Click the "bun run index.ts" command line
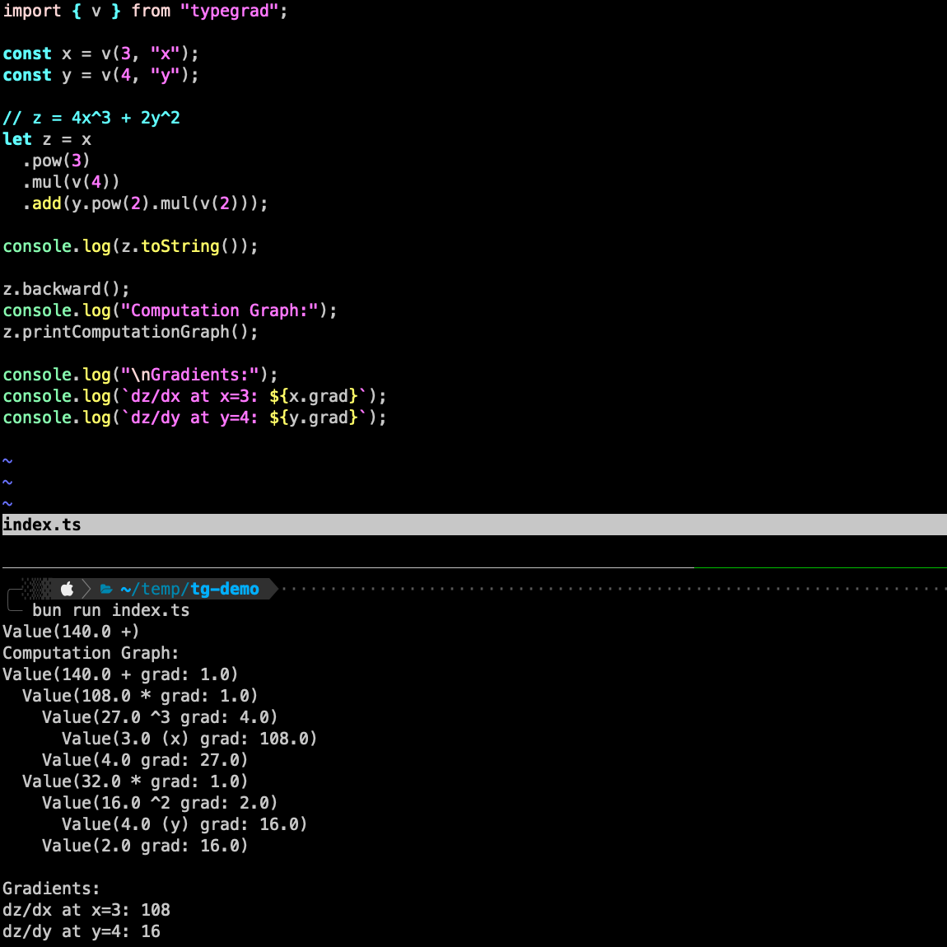The height and width of the screenshot is (947, 947). click(110, 610)
